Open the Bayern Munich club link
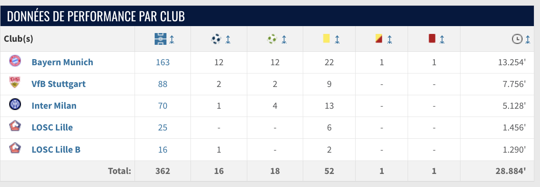The image size is (540, 187). (62, 62)
